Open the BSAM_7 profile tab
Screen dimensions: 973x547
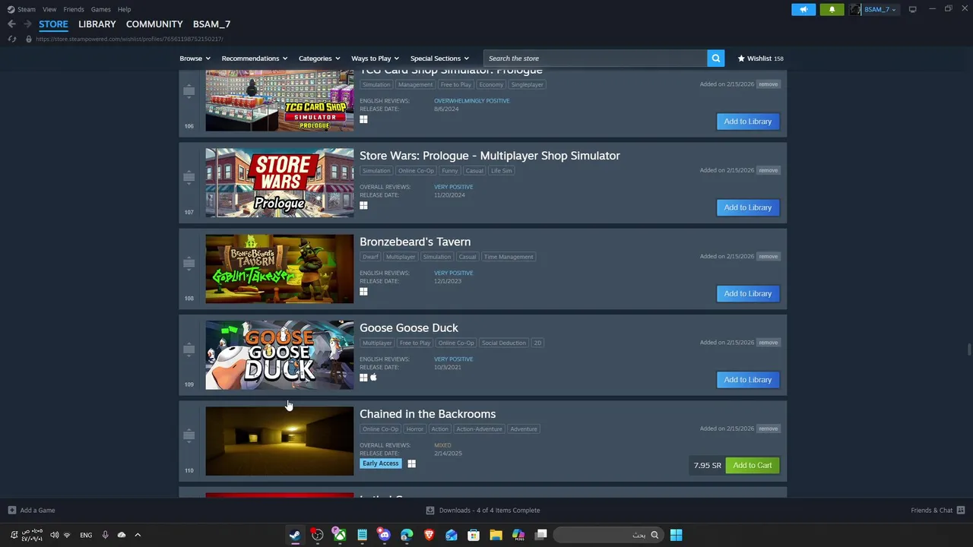211,24
